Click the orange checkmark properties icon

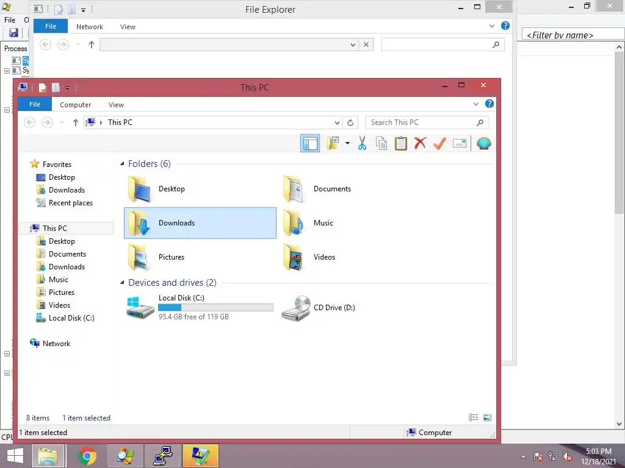tap(439, 143)
